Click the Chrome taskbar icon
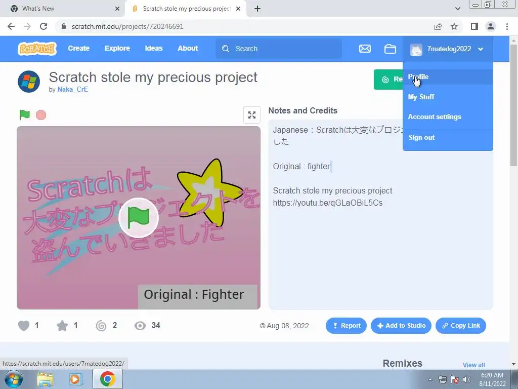Image resolution: width=518 pixels, height=389 pixels. (x=107, y=379)
